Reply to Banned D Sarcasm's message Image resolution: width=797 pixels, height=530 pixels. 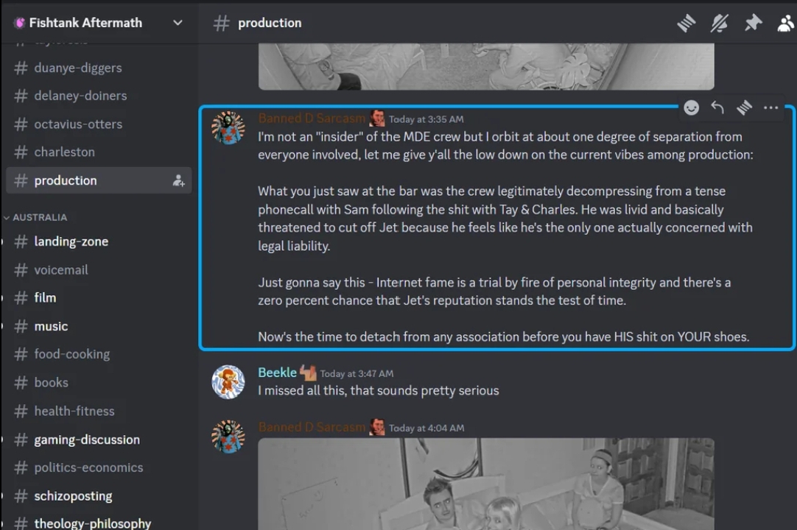[717, 107]
